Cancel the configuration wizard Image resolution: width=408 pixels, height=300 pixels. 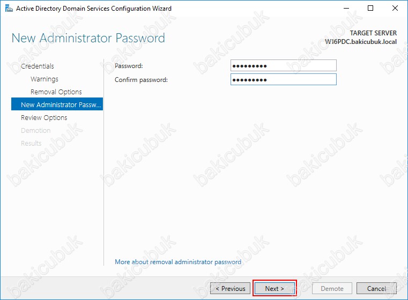pyautogui.click(x=376, y=288)
